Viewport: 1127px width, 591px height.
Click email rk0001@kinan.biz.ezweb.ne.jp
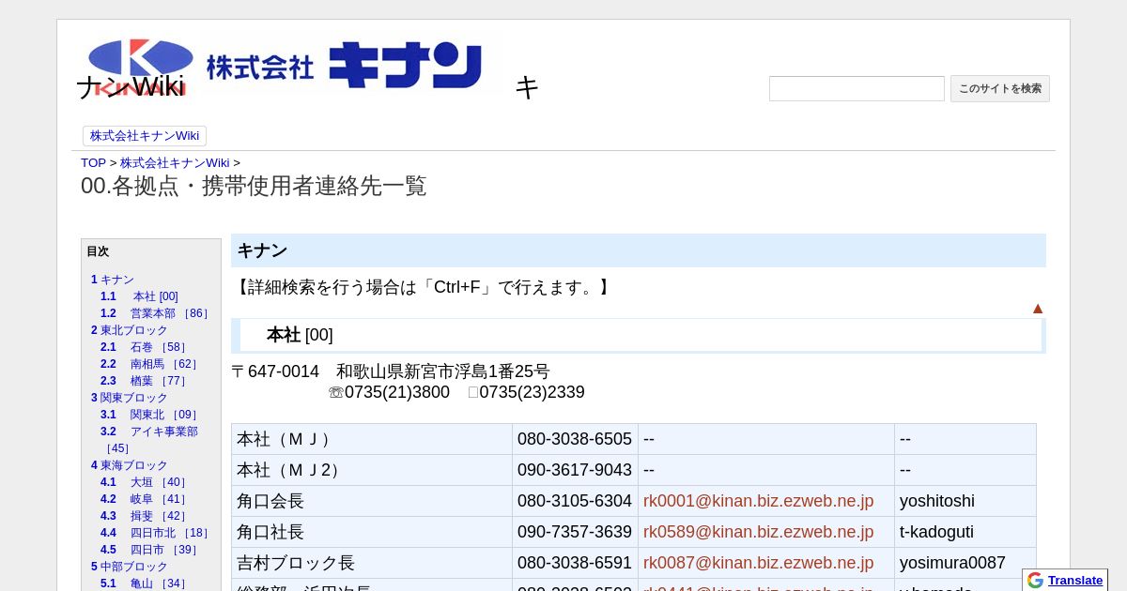(x=758, y=501)
